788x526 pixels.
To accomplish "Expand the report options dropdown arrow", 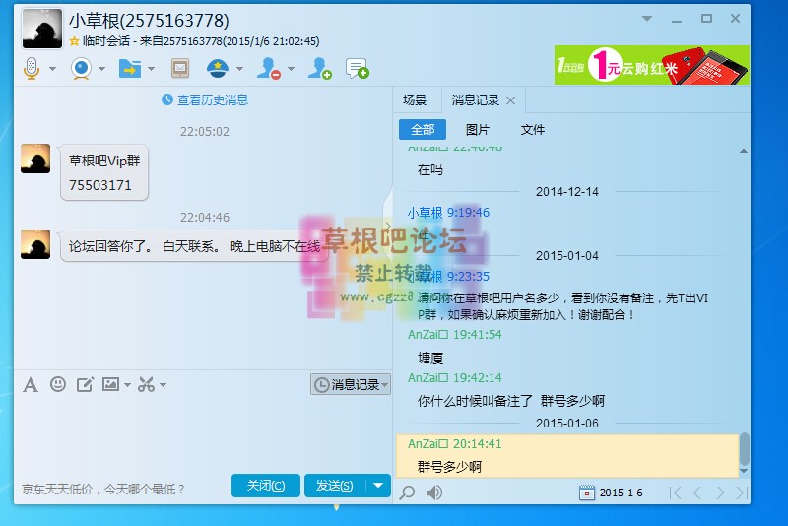I will (239, 68).
